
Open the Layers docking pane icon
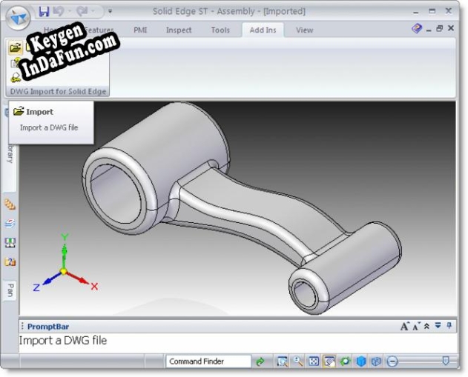10,223
